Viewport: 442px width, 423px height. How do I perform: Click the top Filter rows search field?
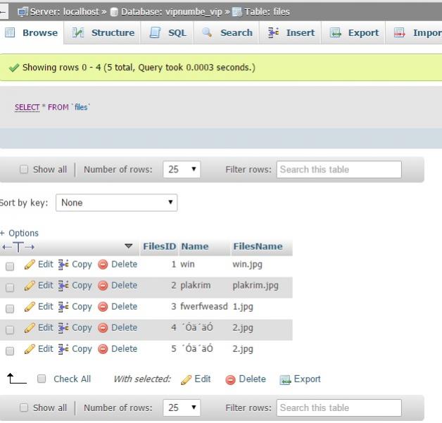(339, 170)
